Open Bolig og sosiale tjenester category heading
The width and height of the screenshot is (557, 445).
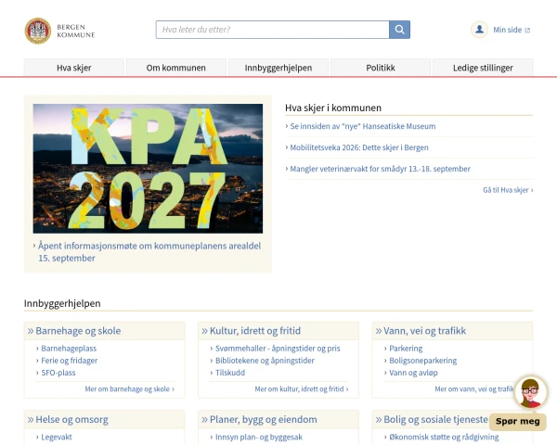(x=436, y=419)
